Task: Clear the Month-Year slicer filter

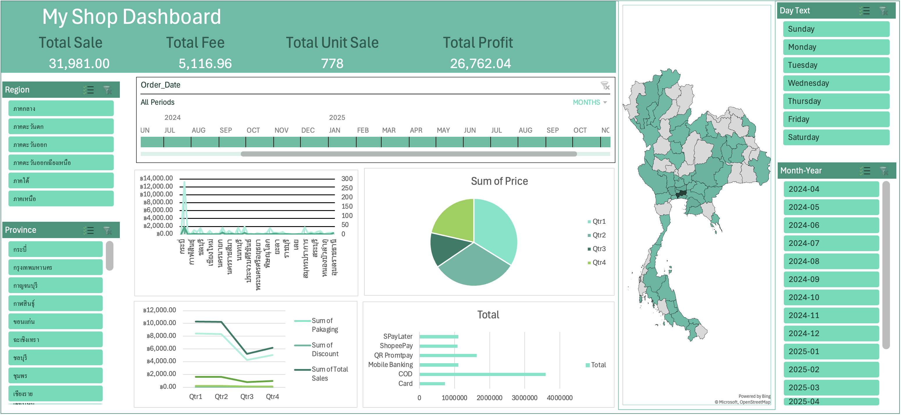Action: pos(884,171)
